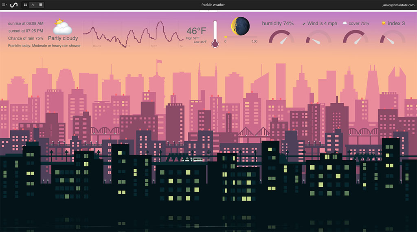Click the 'High 59°F' value

(x=193, y=38)
